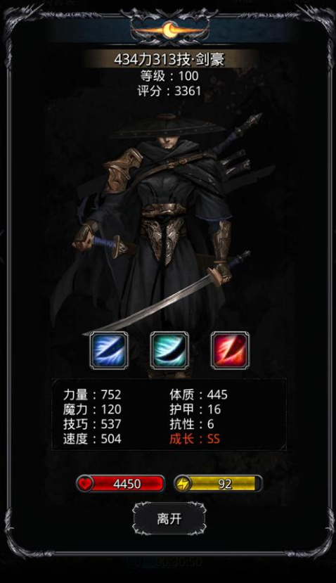Click the 魔力：120 magic stat
The image size is (336, 583).
(x=92, y=409)
